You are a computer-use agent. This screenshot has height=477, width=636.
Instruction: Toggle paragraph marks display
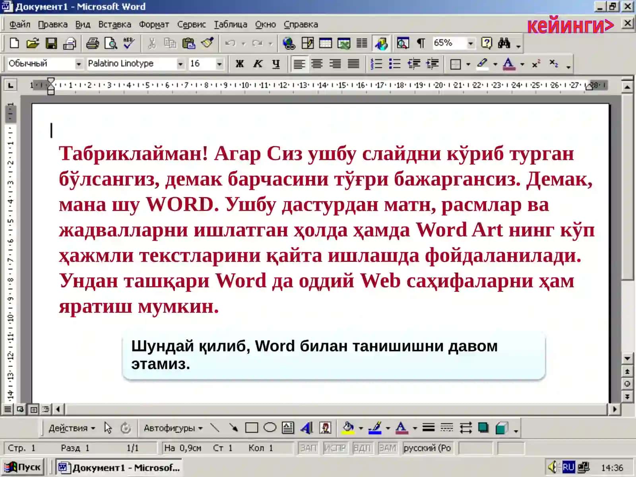pos(421,43)
